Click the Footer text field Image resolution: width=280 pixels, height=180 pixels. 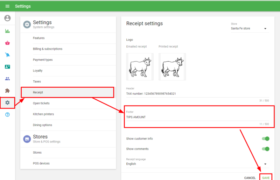197,117
